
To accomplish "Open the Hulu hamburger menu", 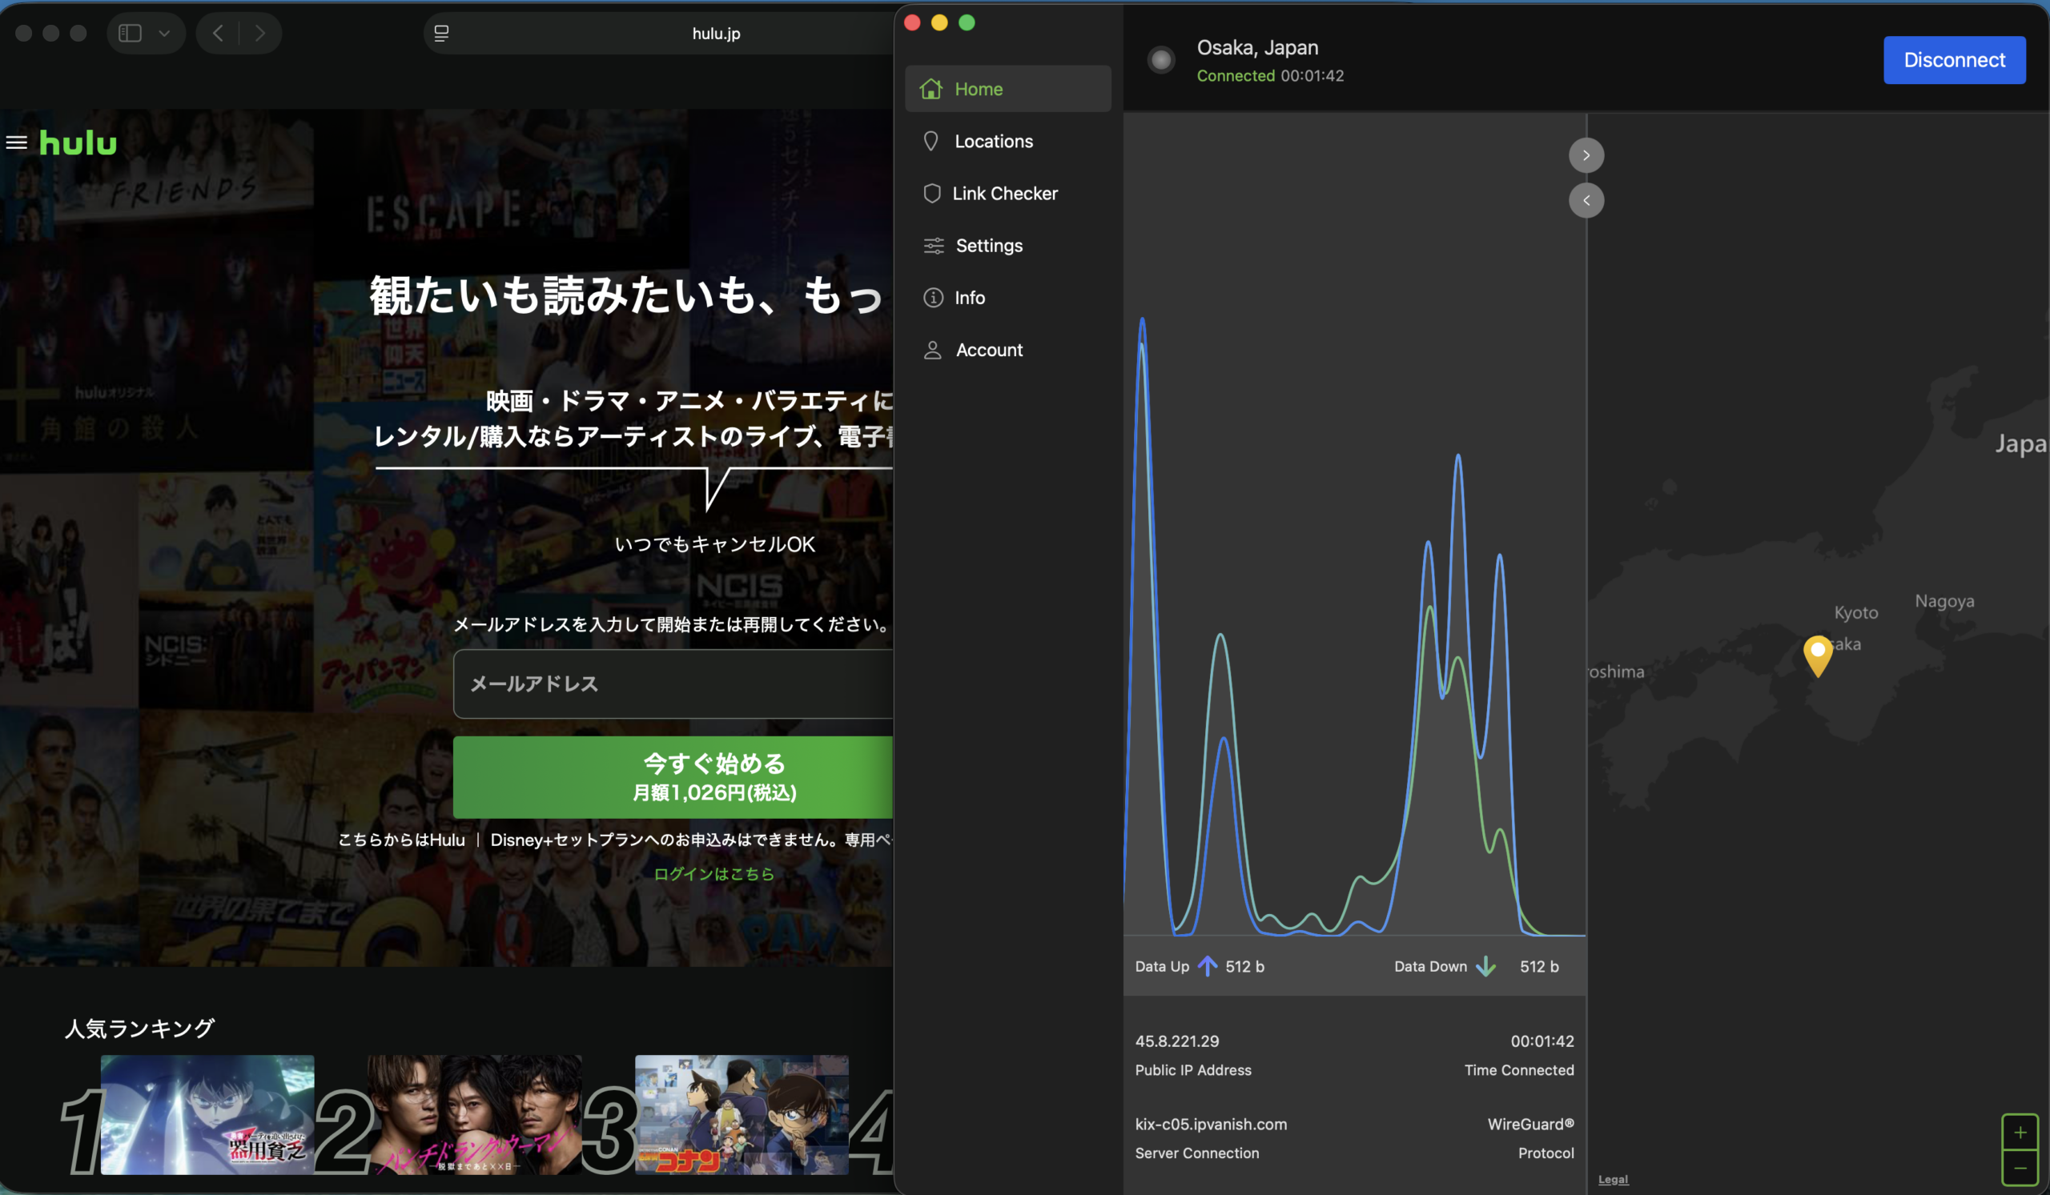I will click(16, 143).
